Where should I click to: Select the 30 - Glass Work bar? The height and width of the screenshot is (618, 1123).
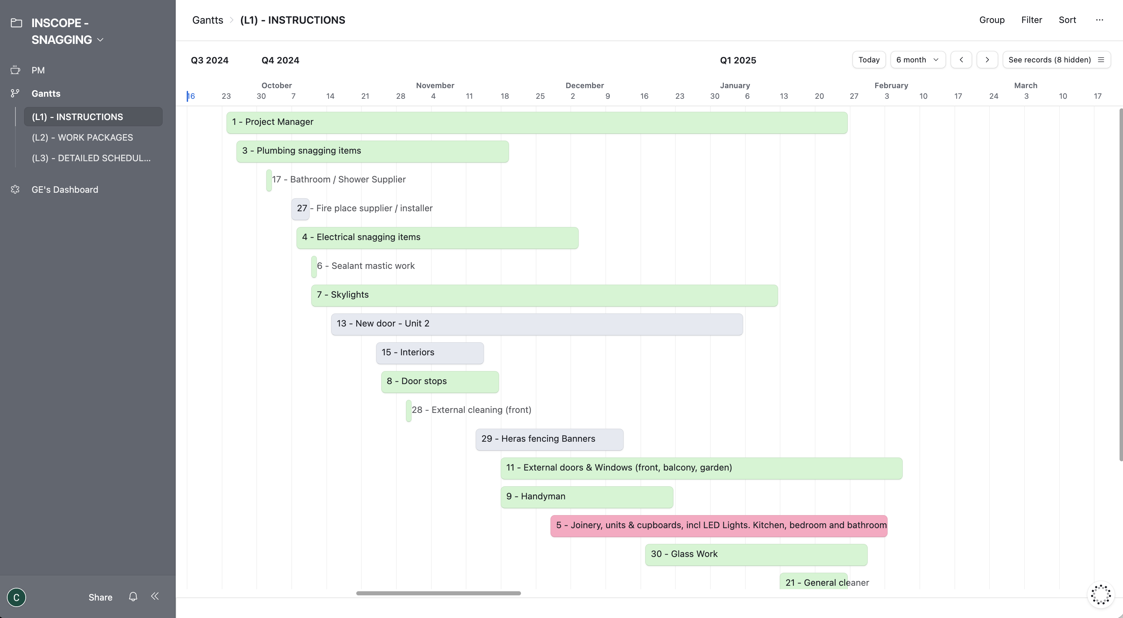[756, 555]
